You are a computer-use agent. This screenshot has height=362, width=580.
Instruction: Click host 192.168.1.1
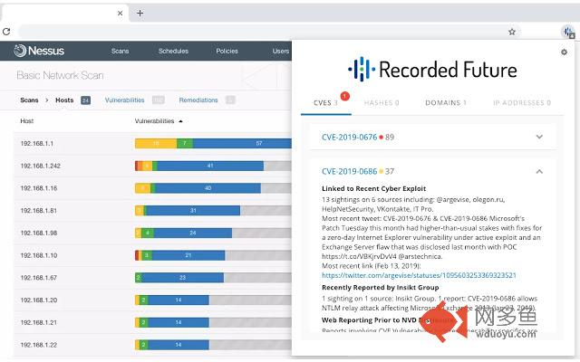point(37,143)
